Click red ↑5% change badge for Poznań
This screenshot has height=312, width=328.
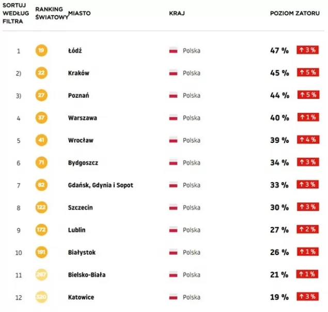pos(308,95)
